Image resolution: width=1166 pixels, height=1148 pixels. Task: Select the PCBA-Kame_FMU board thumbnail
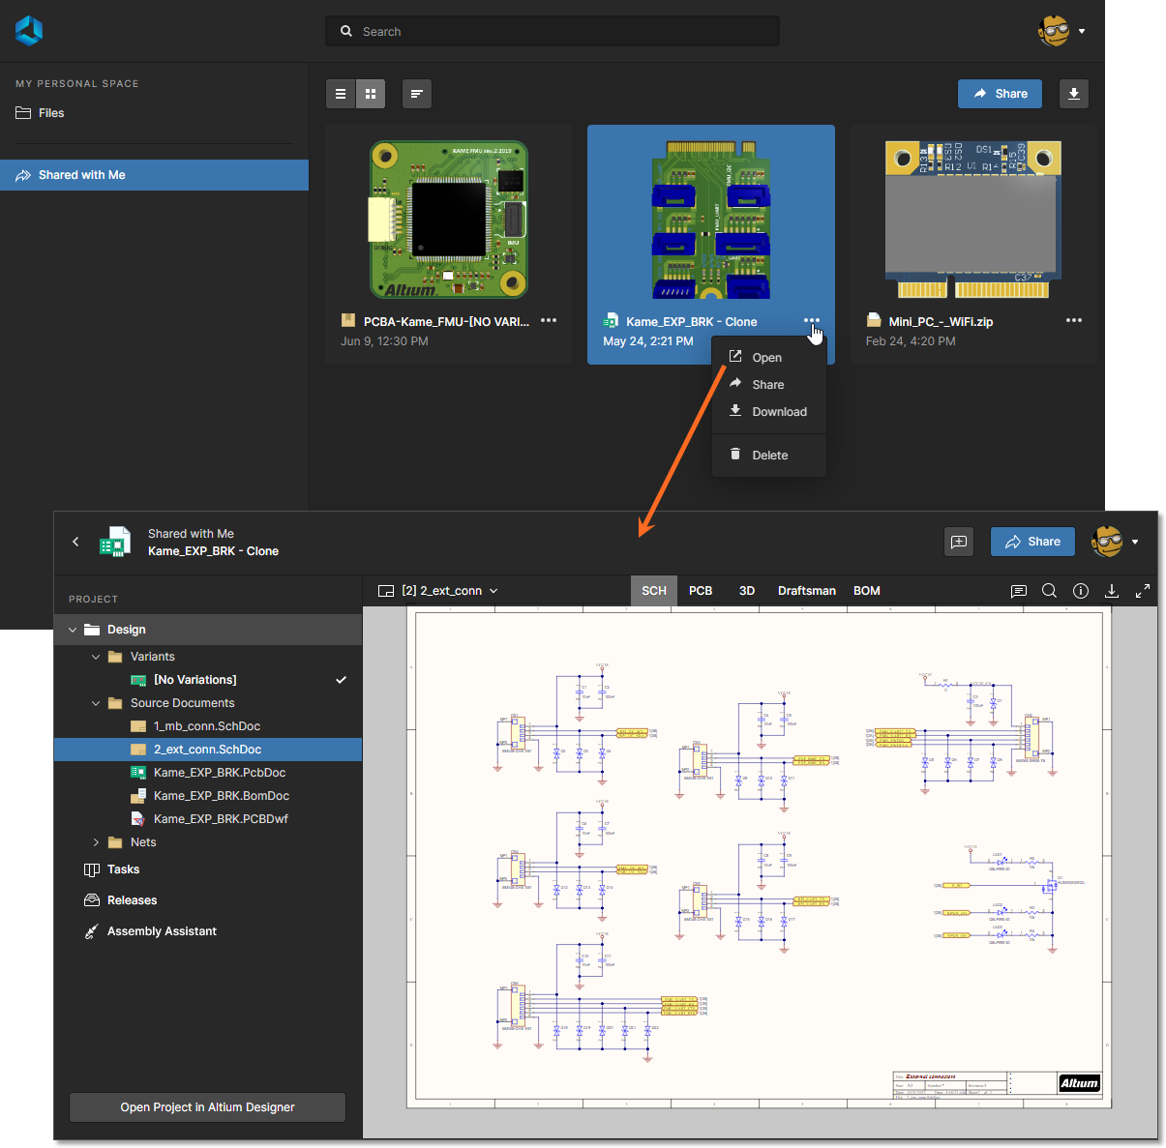tap(449, 220)
